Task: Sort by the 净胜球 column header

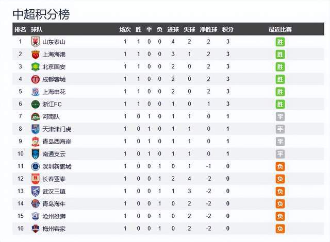Action: pyautogui.click(x=208, y=29)
